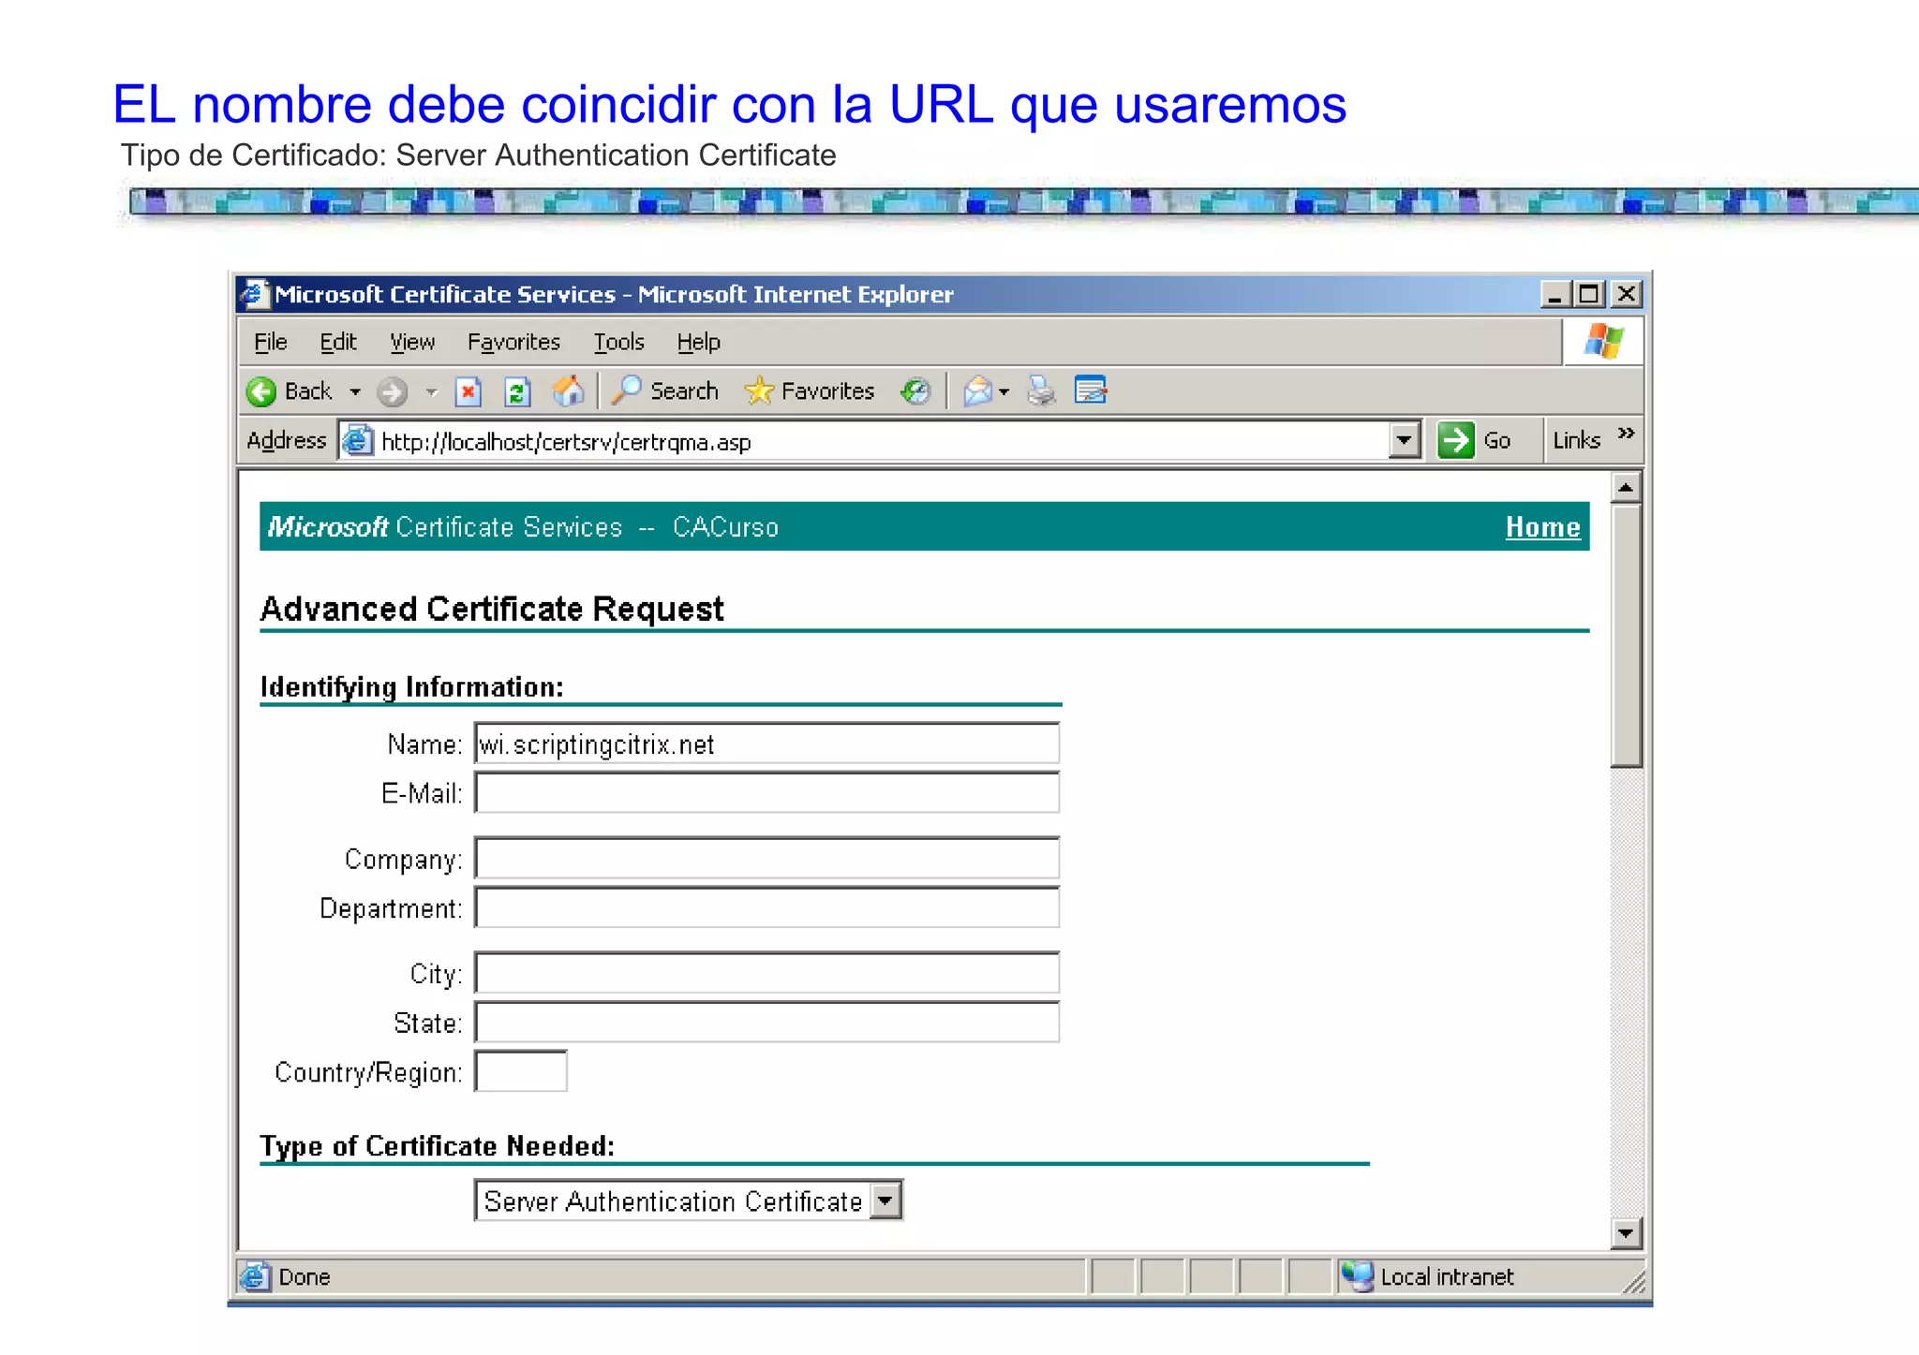Screen dimensions: 1919x1355
Task: Click the 'Type of Certificate Needed:' label
Action: 438,1146
